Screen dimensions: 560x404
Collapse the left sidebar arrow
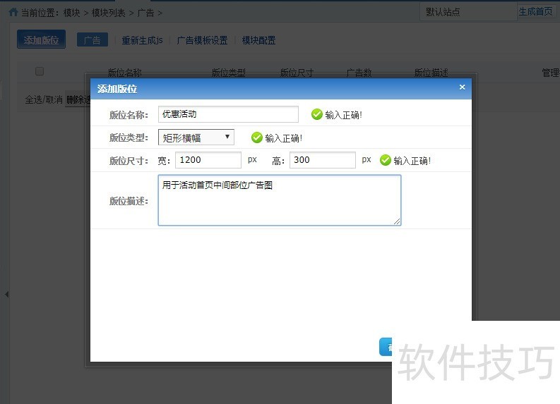[x=6, y=295]
